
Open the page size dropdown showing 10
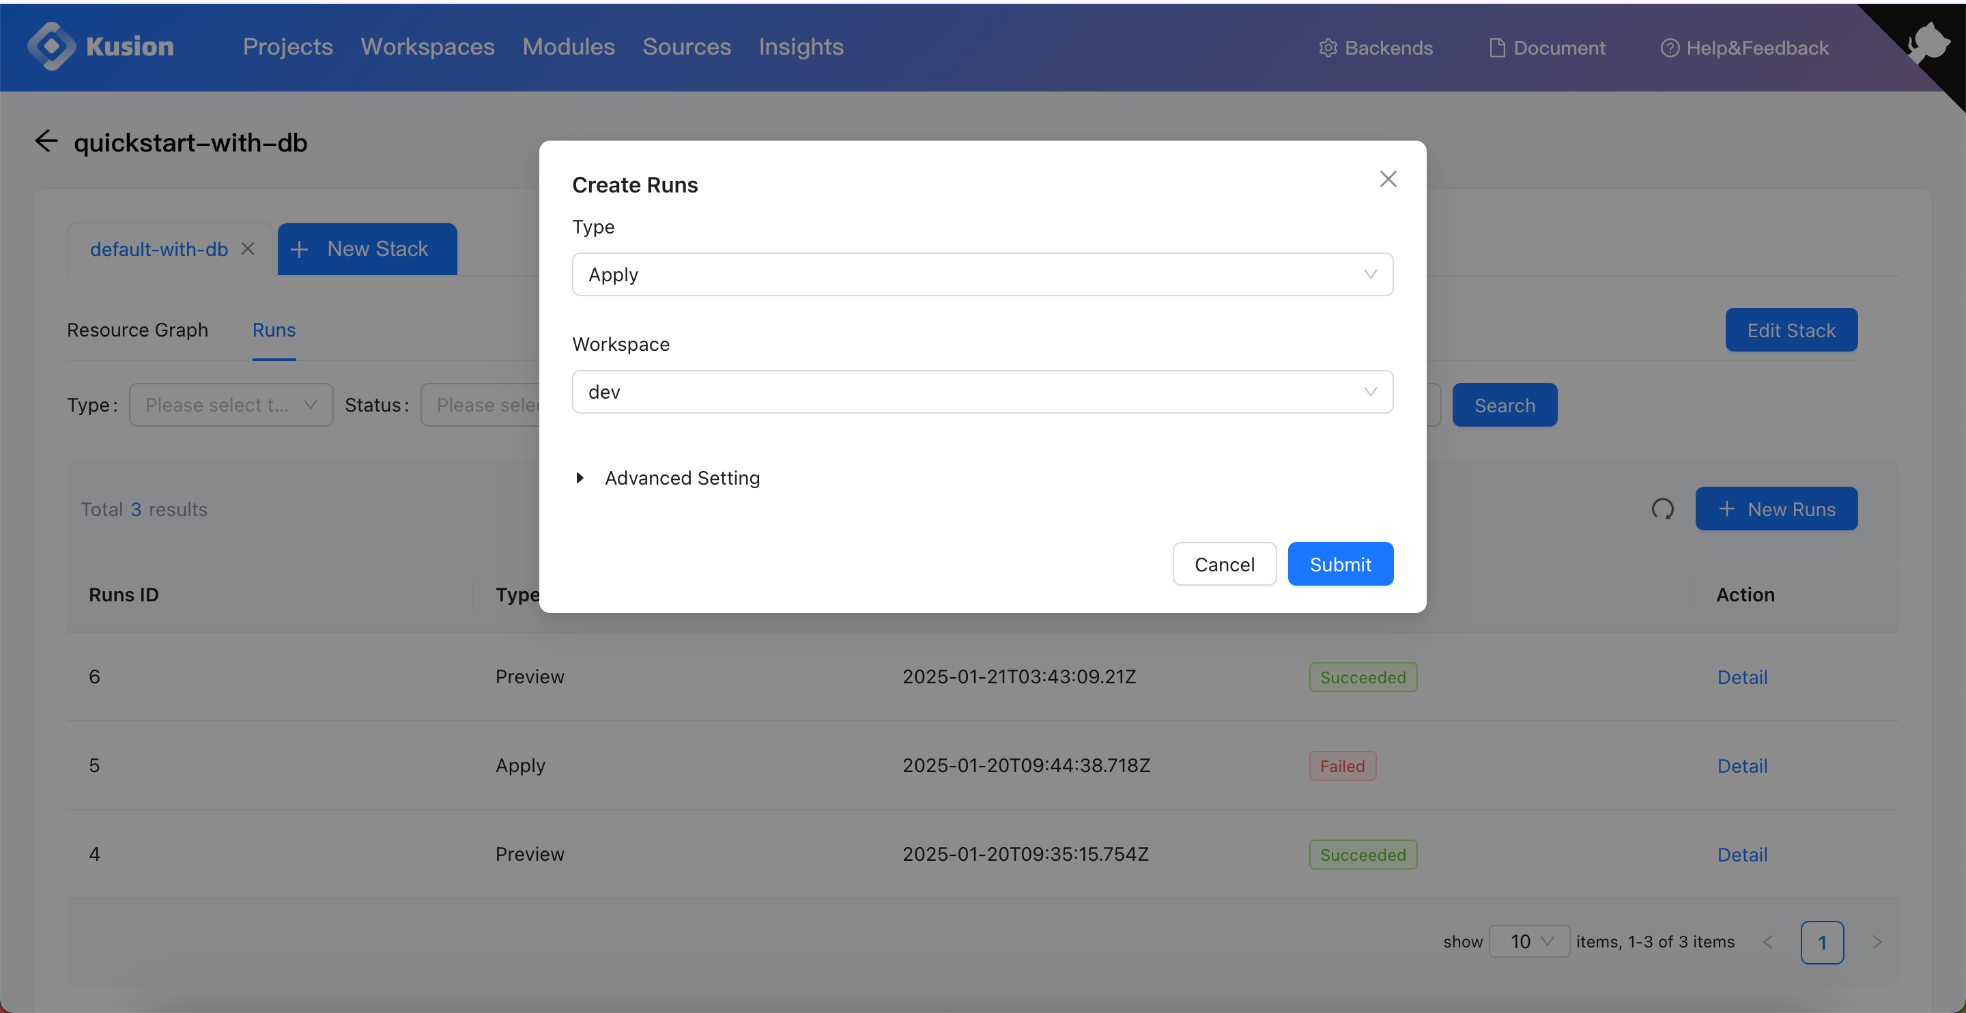coord(1528,941)
